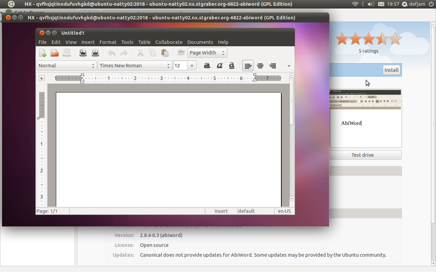Image resolution: width=436 pixels, height=272 pixels.
Task: Enable center paragraph alignment
Action: (x=260, y=66)
